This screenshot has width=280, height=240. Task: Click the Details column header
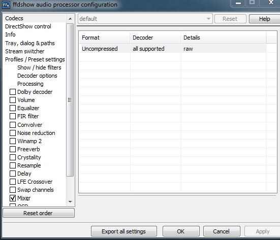click(x=224, y=38)
